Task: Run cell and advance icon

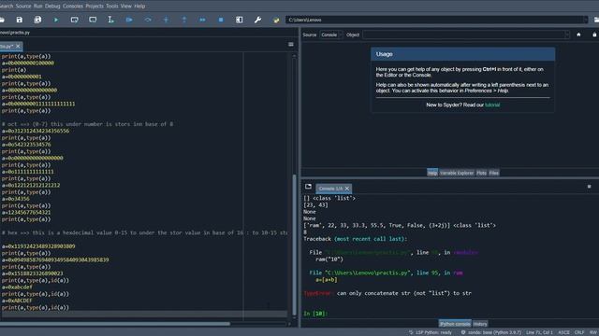Action: 93,20
